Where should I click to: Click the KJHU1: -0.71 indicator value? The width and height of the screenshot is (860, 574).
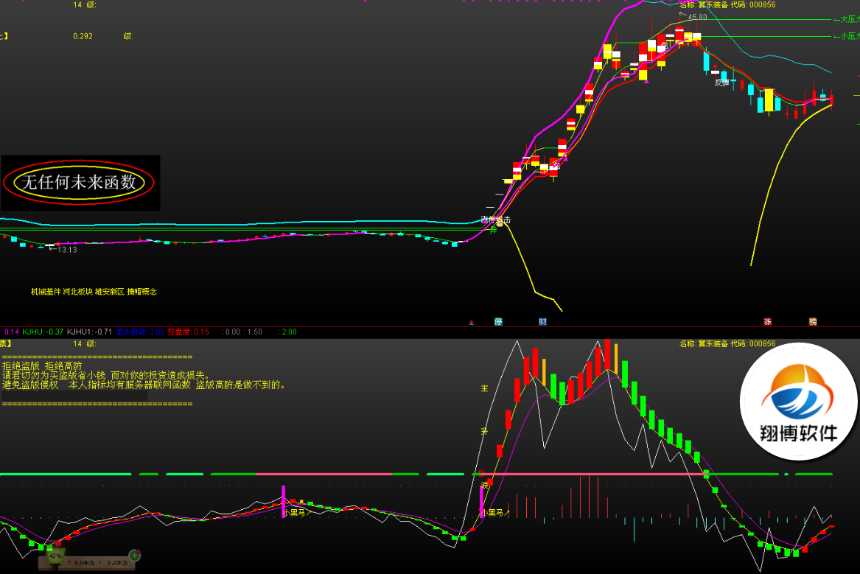pyautogui.click(x=89, y=332)
